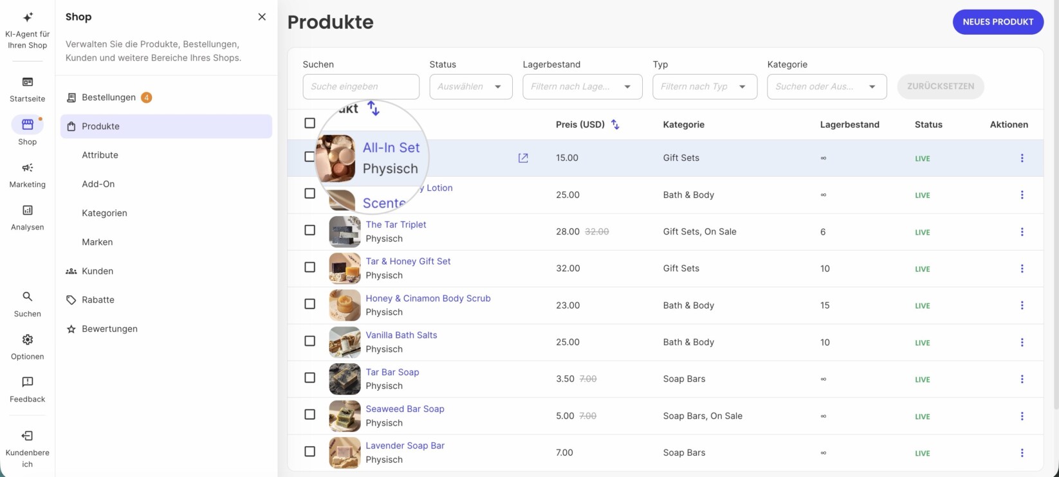Open Vanilla Bath Salts product link
The height and width of the screenshot is (477, 1059).
[x=401, y=335]
